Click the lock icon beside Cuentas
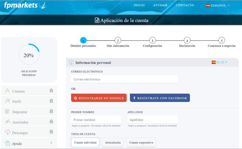The width and height of the screenshot is (242, 149). pos(51,91)
